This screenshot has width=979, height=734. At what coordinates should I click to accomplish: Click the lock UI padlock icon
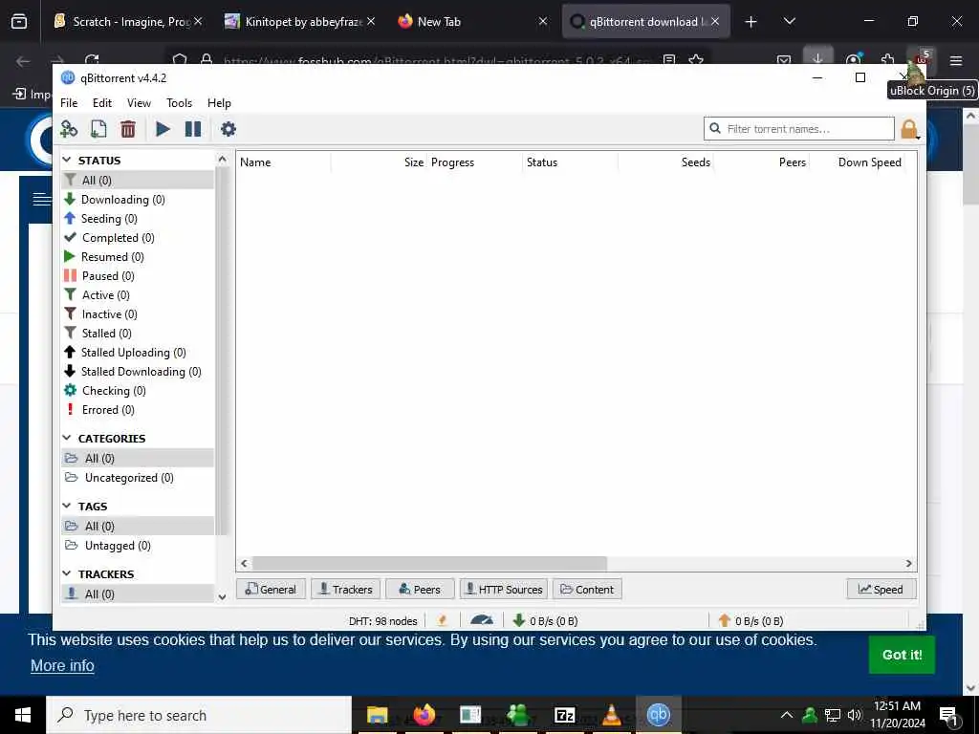909,129
